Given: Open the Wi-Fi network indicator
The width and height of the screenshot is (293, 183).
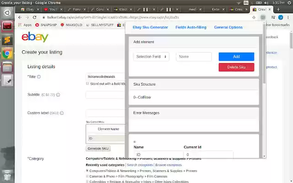Looking at the screenshot, I should 239,3.
